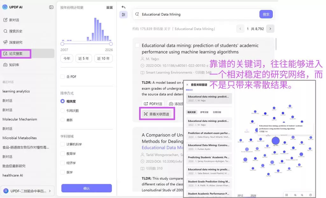Switch to the 参考文献 tab
326x198 pixels.
[204, 112]
